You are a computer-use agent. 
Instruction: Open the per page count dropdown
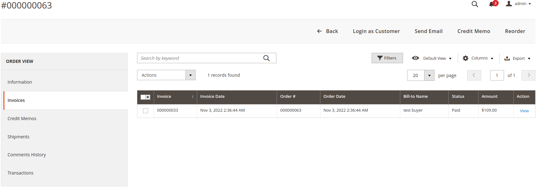coord(429,75)
